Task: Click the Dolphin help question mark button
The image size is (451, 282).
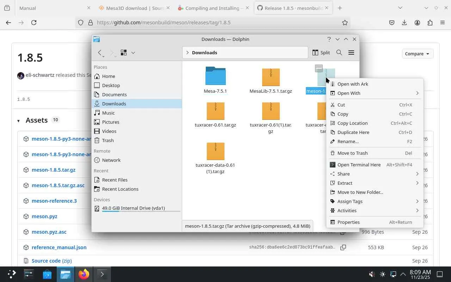Action: tap(329, 39)
